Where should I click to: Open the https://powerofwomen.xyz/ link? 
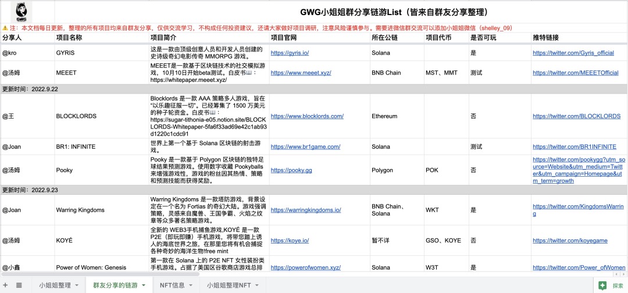click(306, 267)
